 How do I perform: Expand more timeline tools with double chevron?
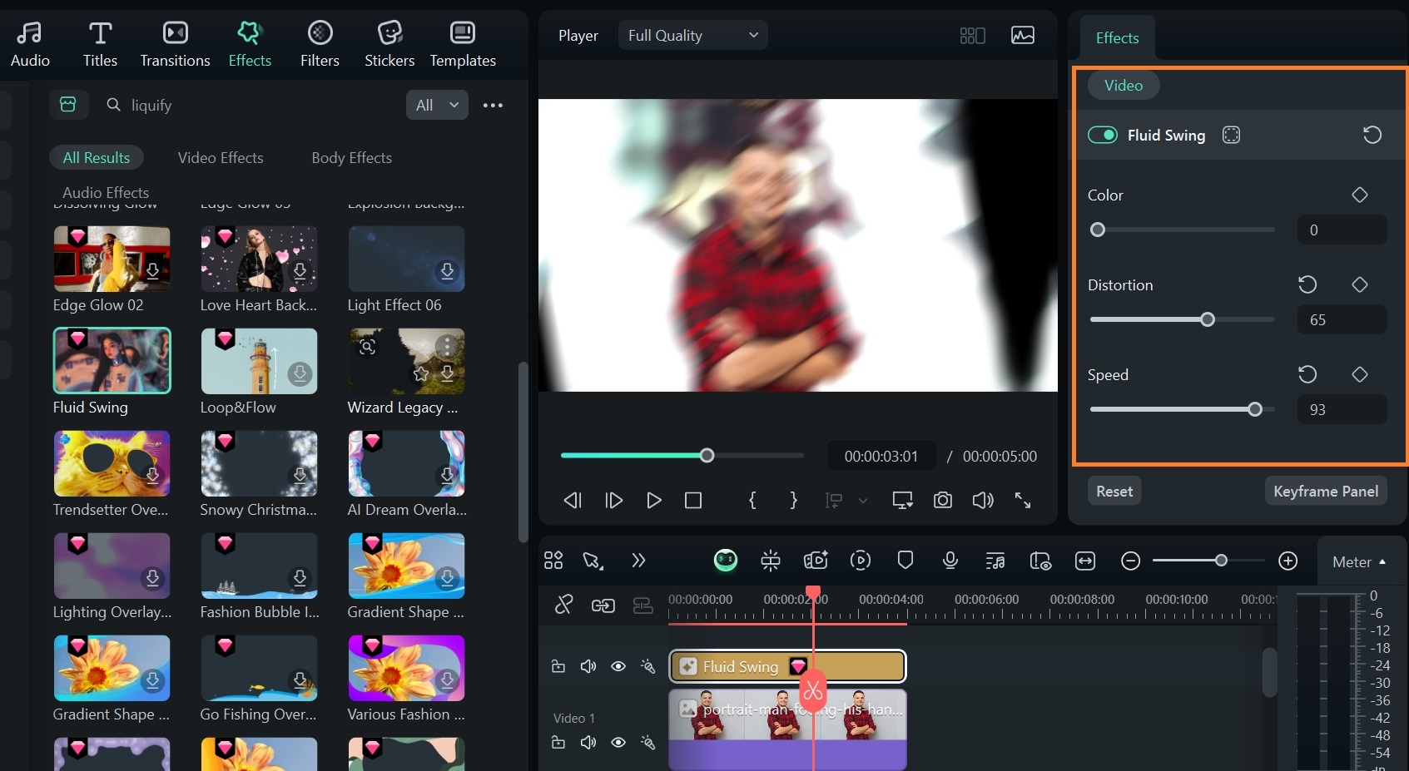[x=638, y=561]
